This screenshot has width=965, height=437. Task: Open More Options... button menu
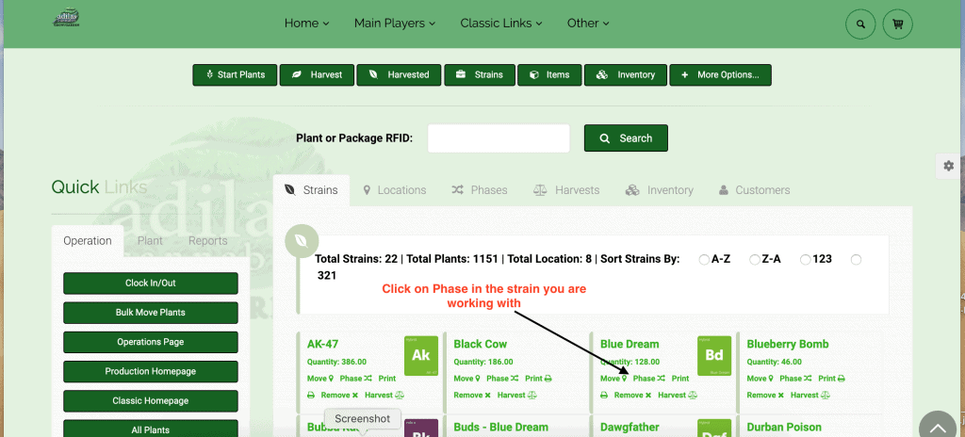pyautogui.click(x=720, y=75)
